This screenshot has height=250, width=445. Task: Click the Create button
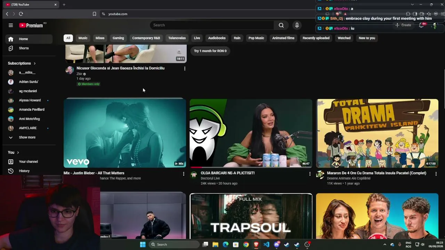[x=403, y=25]
